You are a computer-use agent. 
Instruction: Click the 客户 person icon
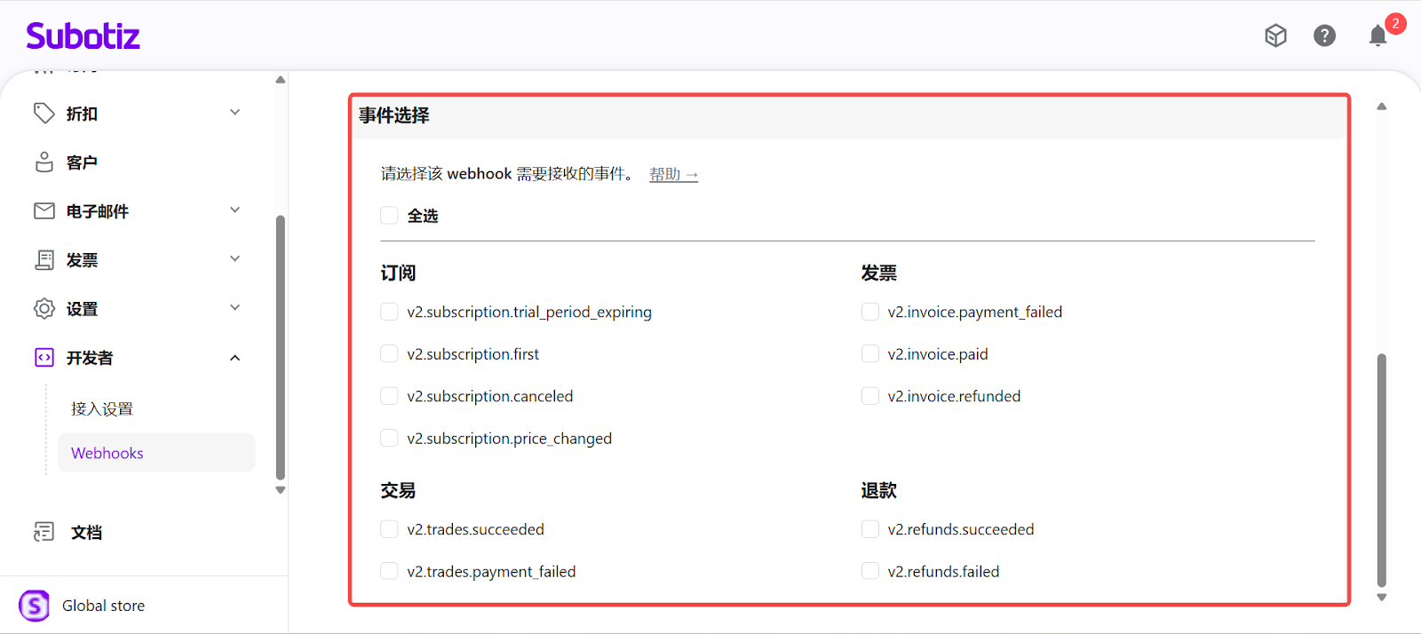(44, 162)
